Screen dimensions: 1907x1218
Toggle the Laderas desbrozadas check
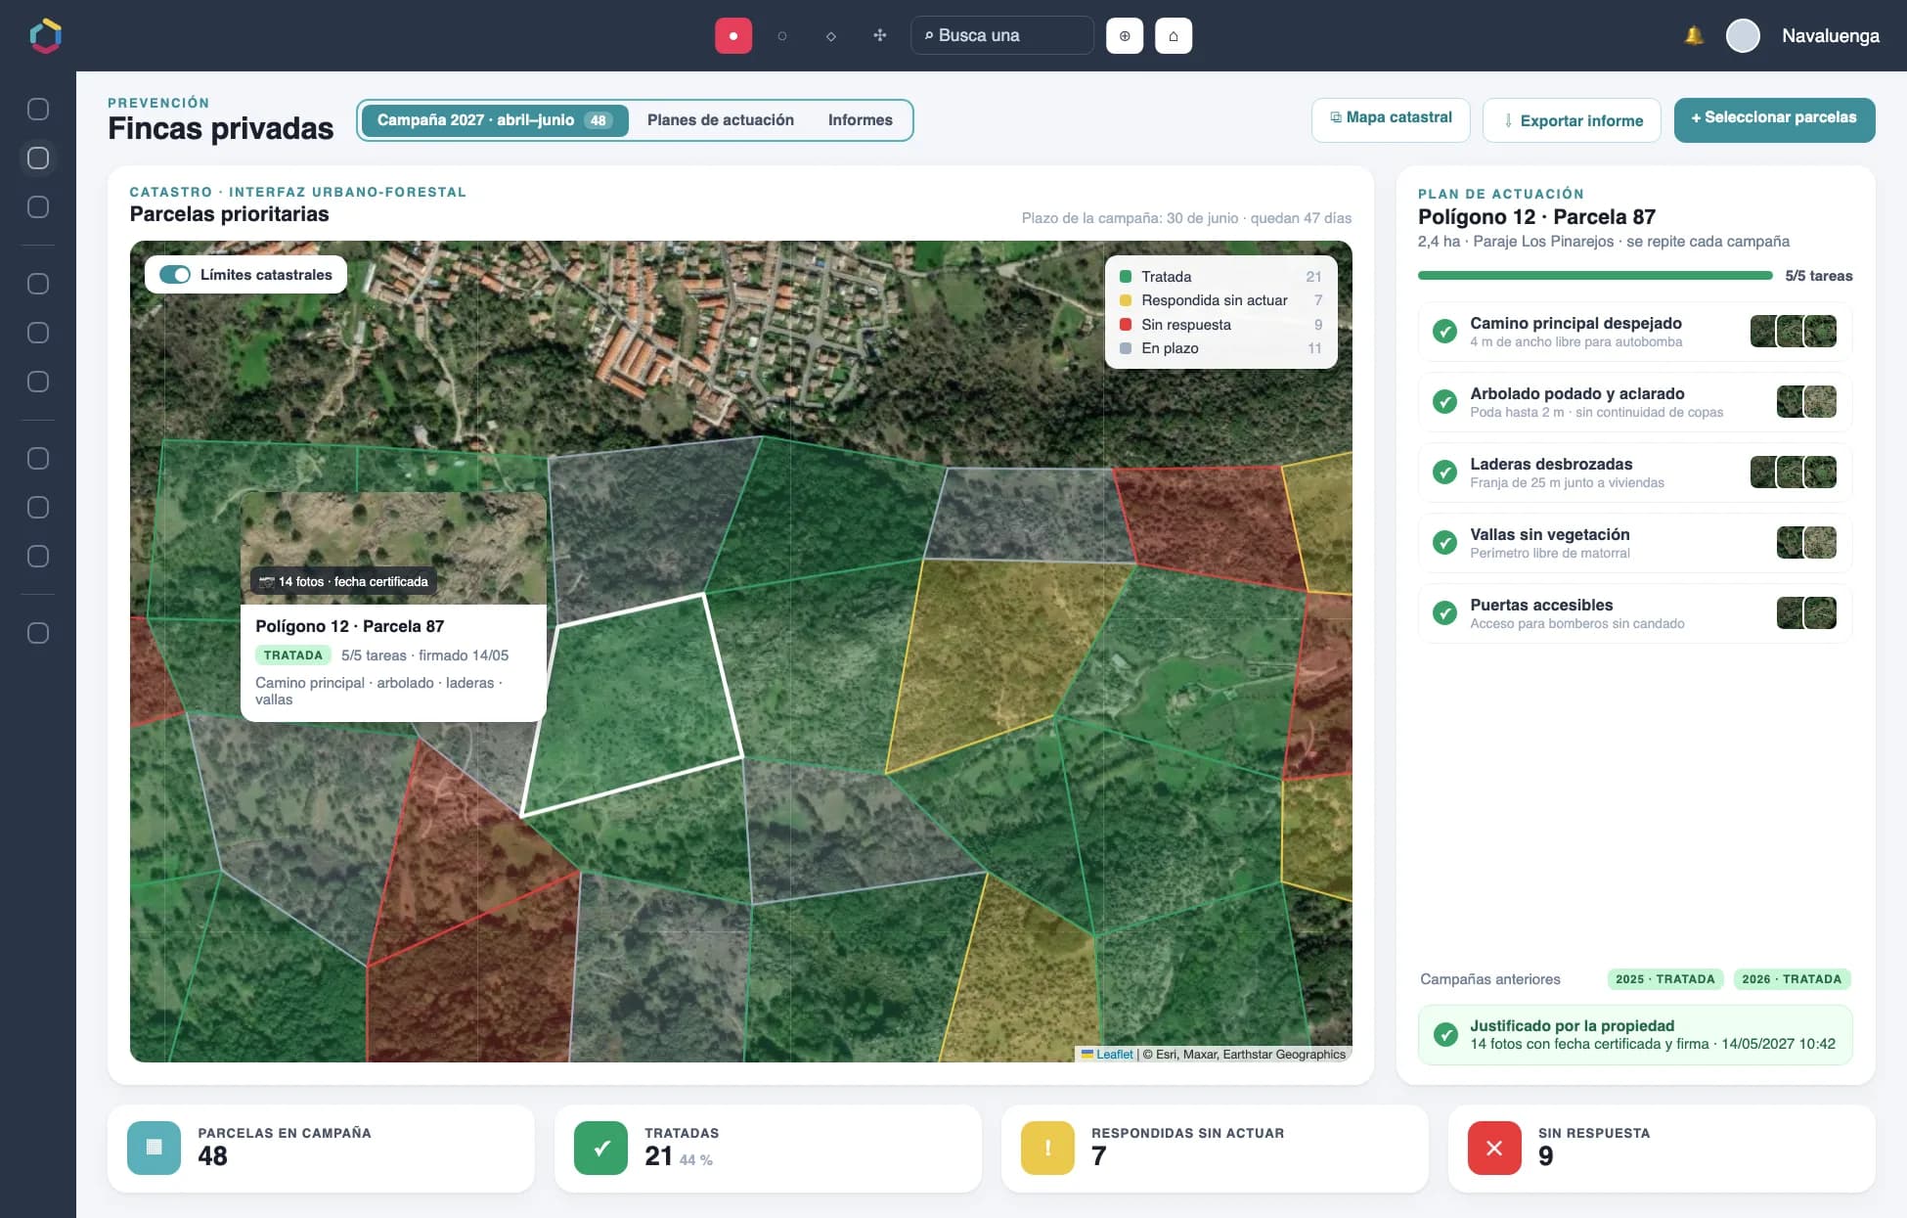[x=1444, y=473]
